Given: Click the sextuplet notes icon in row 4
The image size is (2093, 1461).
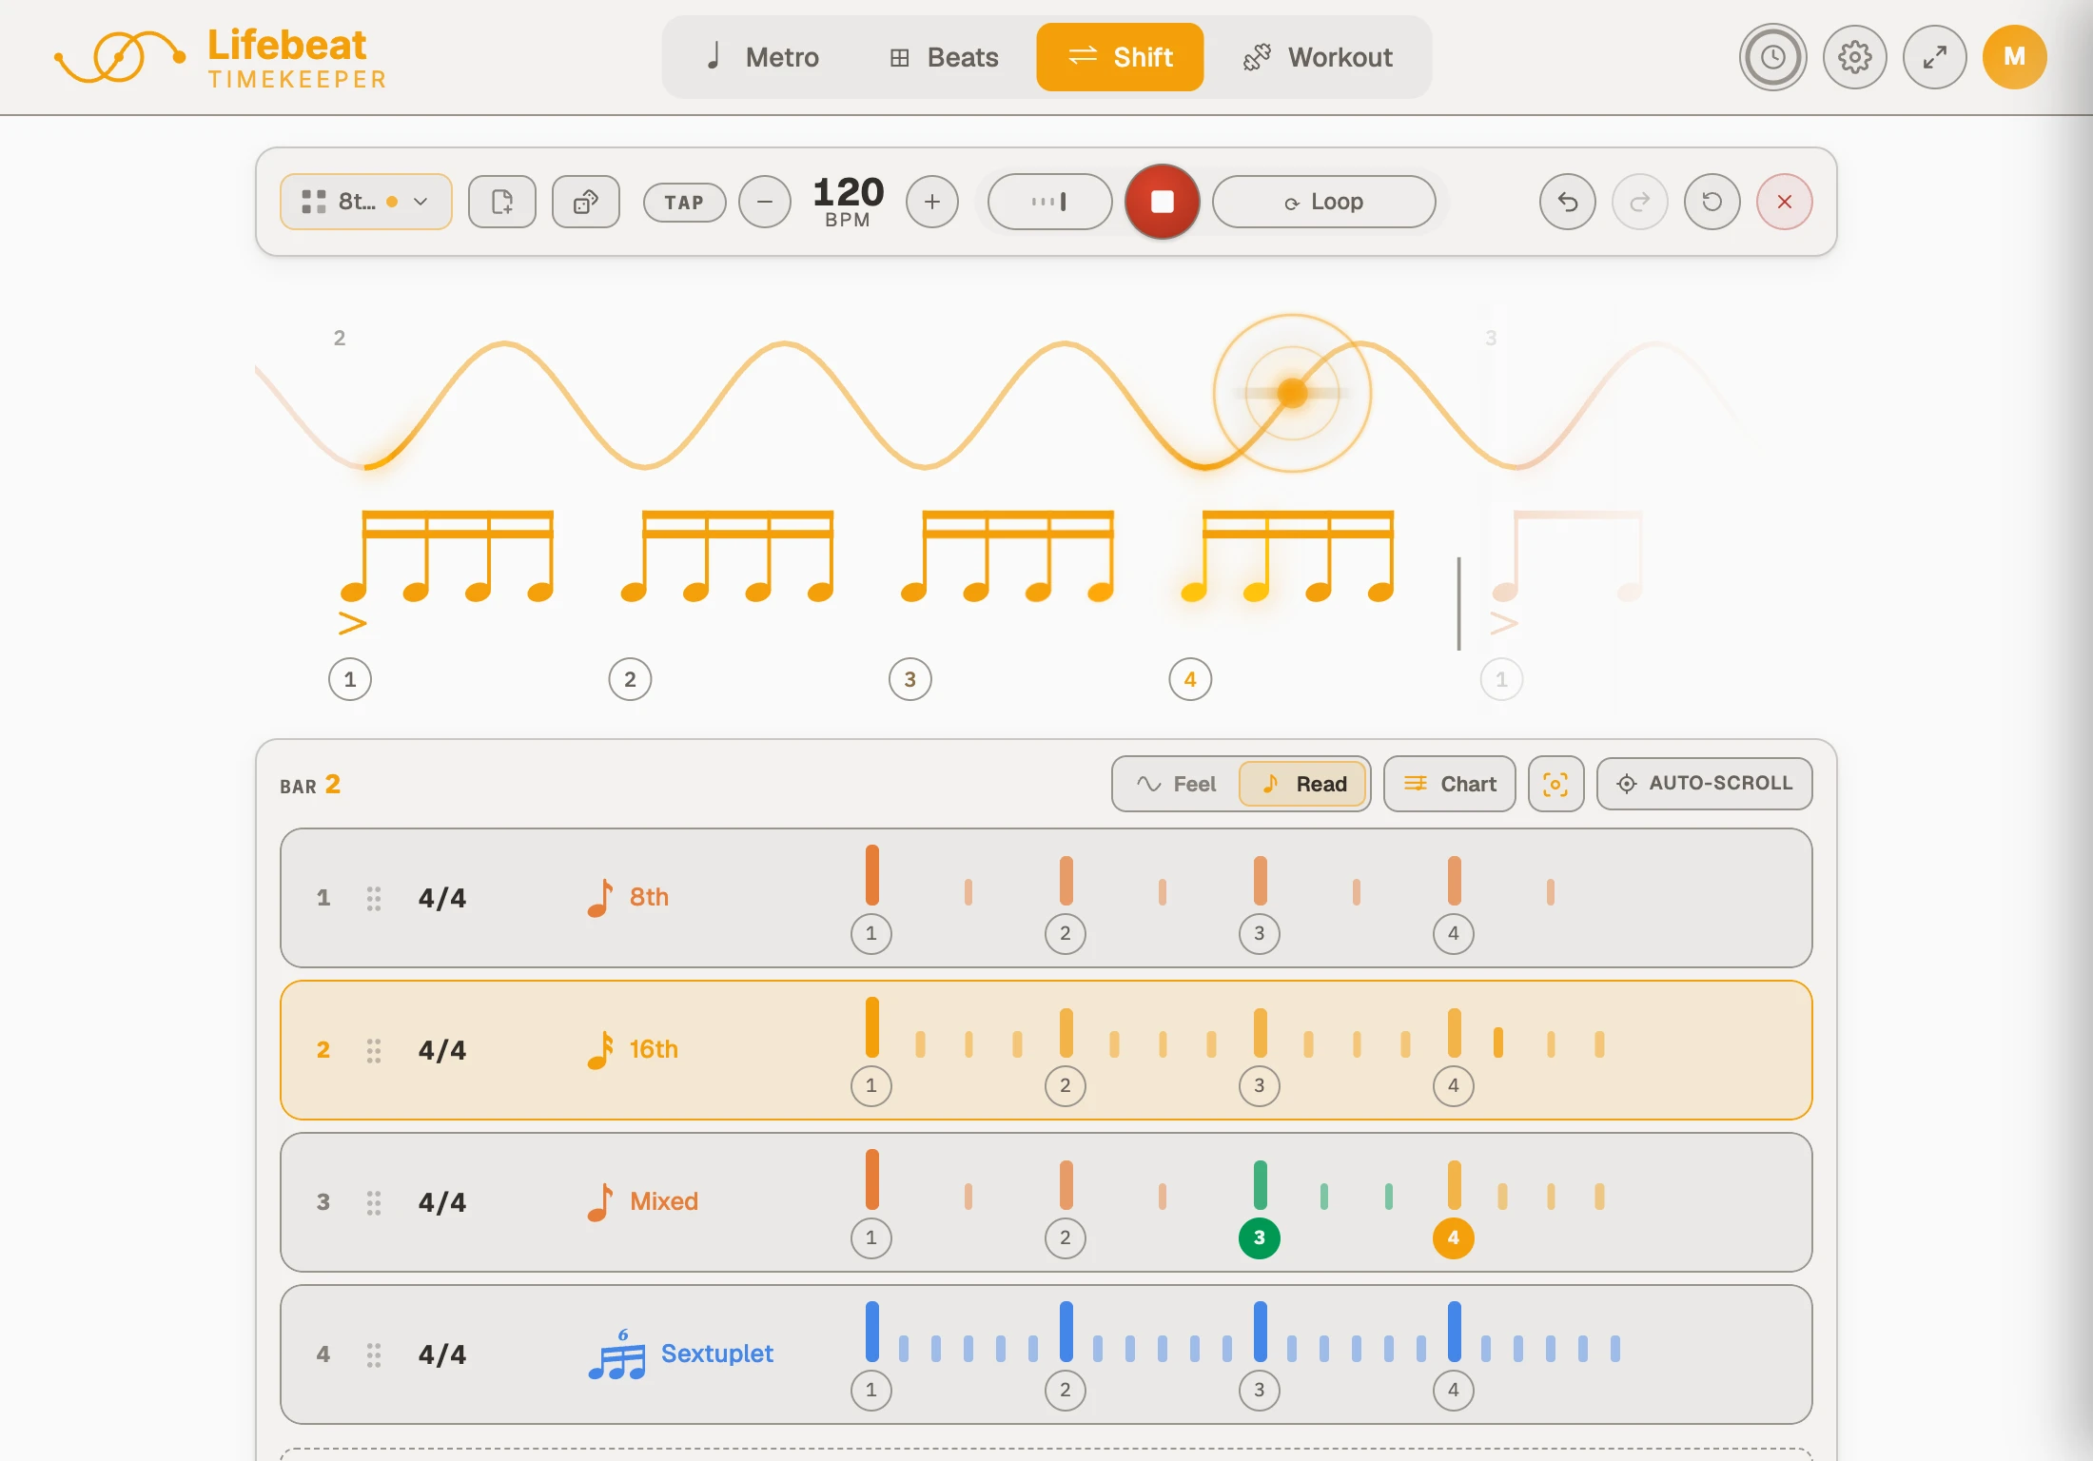Looking at the screenshot, I should [616, 1354].
